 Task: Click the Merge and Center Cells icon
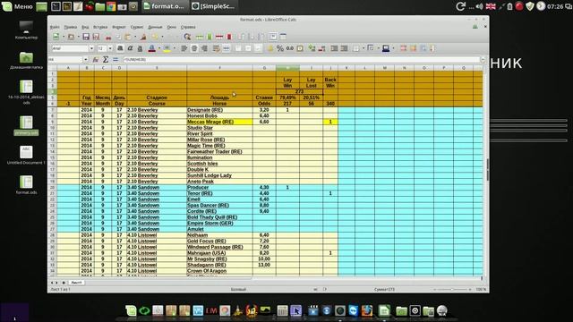tap(227, 48)
